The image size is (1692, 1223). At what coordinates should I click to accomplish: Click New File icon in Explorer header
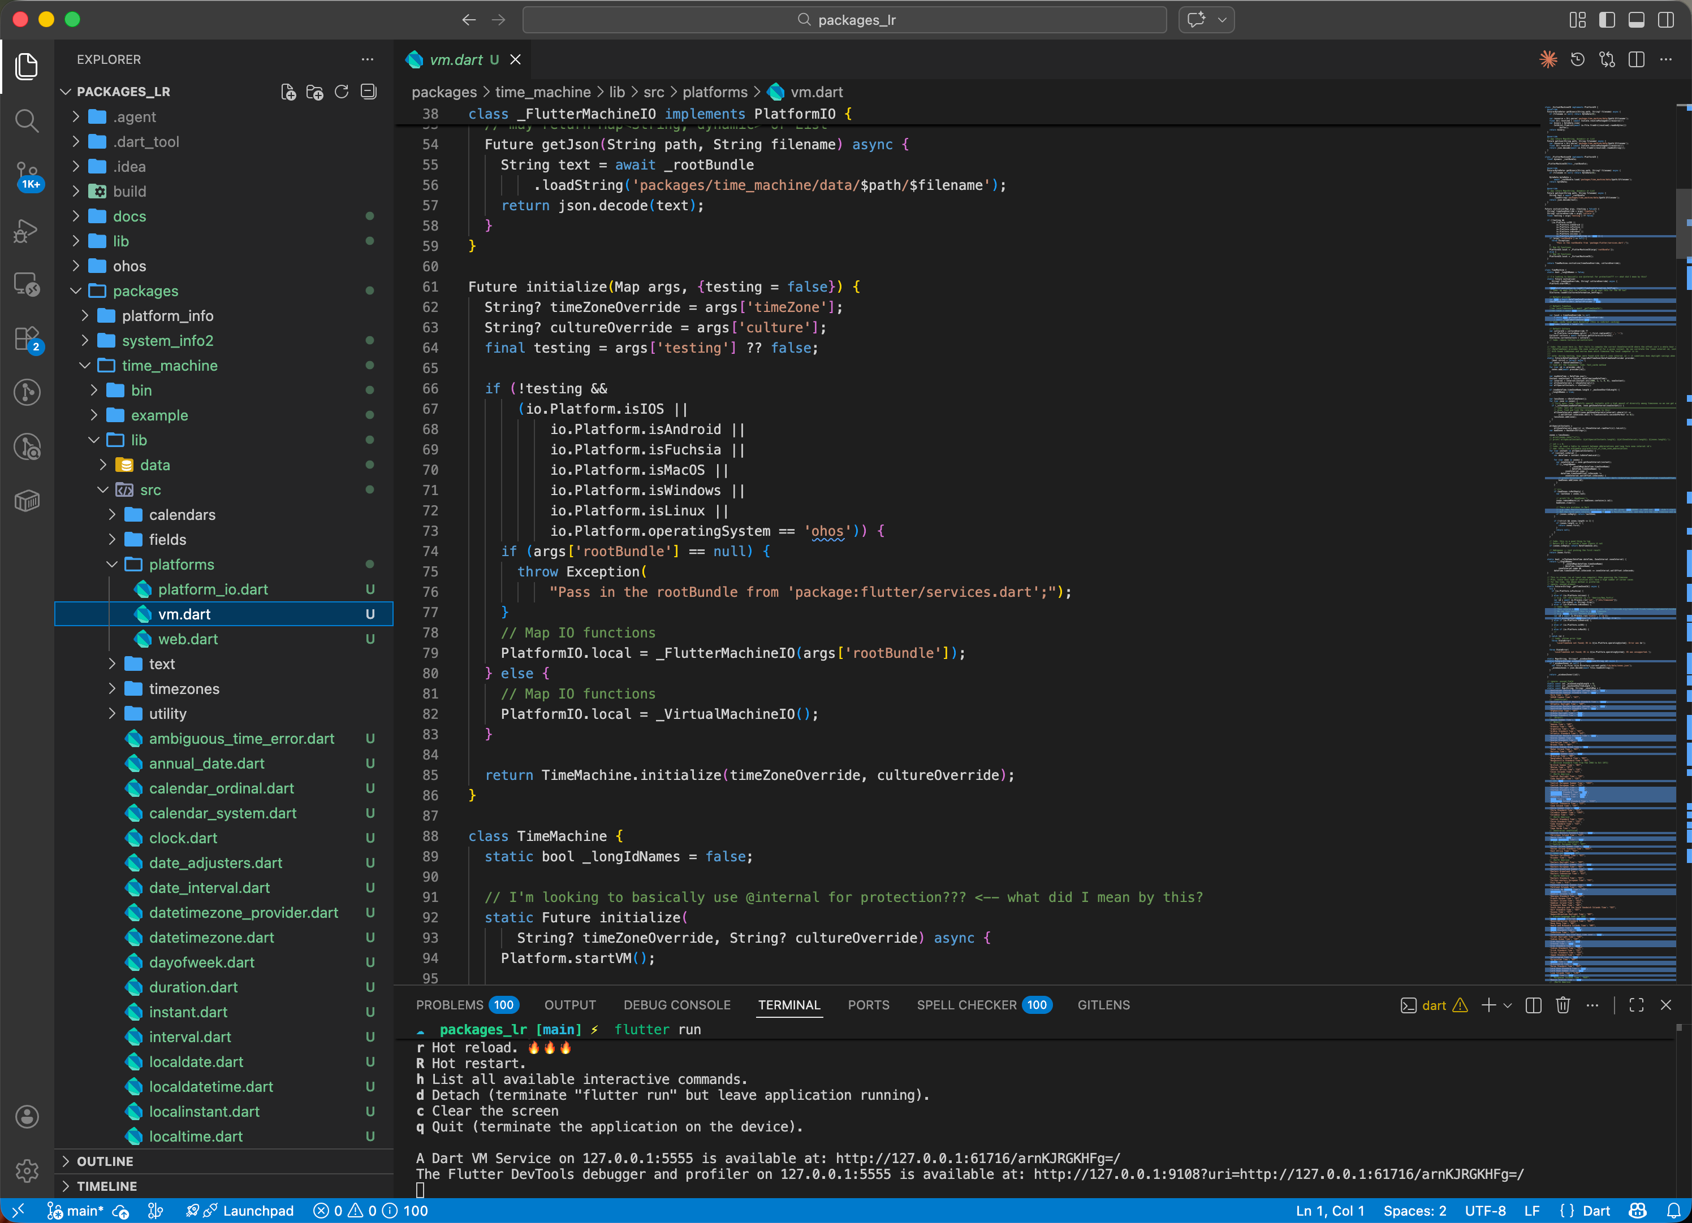288,92
